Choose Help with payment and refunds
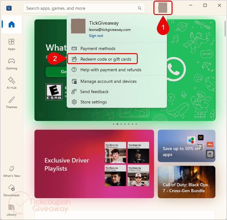 tap(117, 70)
